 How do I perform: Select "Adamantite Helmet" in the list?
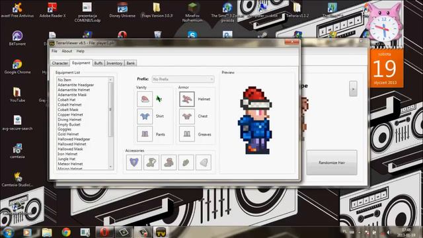pos(73,90)
